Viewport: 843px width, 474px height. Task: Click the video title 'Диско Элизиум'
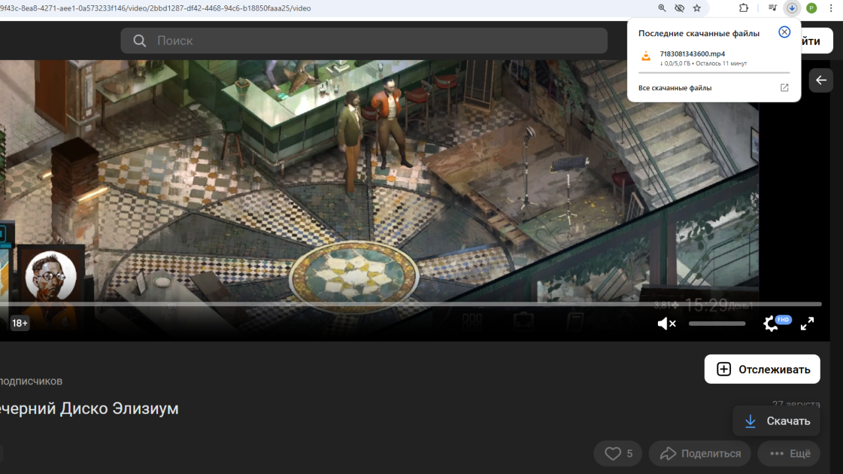[x=120, y=408]
